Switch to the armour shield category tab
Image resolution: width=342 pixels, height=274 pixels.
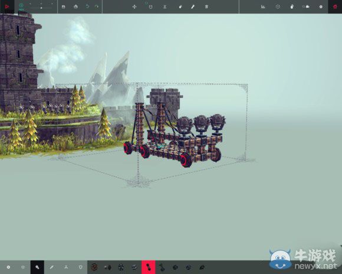coord(80,267)
